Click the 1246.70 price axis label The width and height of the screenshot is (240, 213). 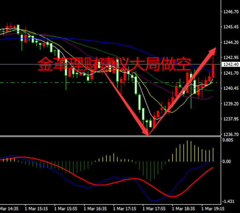point(230,12)
